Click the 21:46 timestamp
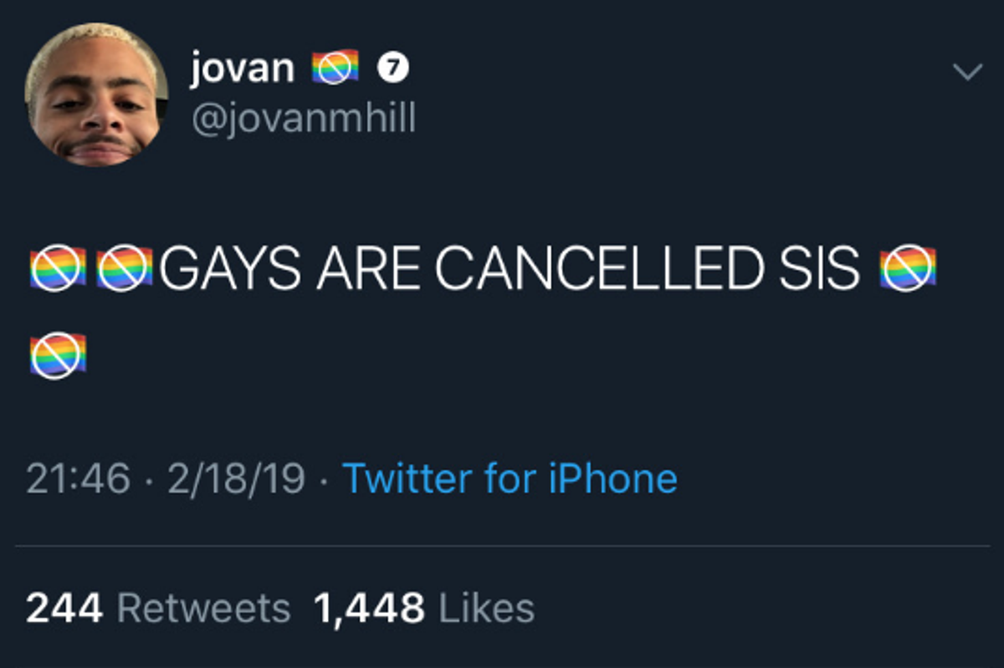 78,479
